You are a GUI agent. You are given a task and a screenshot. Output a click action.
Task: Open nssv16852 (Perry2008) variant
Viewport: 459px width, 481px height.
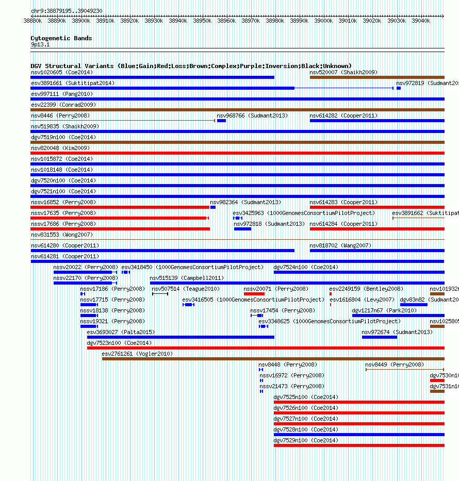[120, 207]
